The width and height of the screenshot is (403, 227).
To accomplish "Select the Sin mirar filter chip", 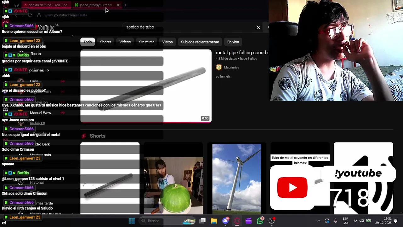I will [146, 42].
